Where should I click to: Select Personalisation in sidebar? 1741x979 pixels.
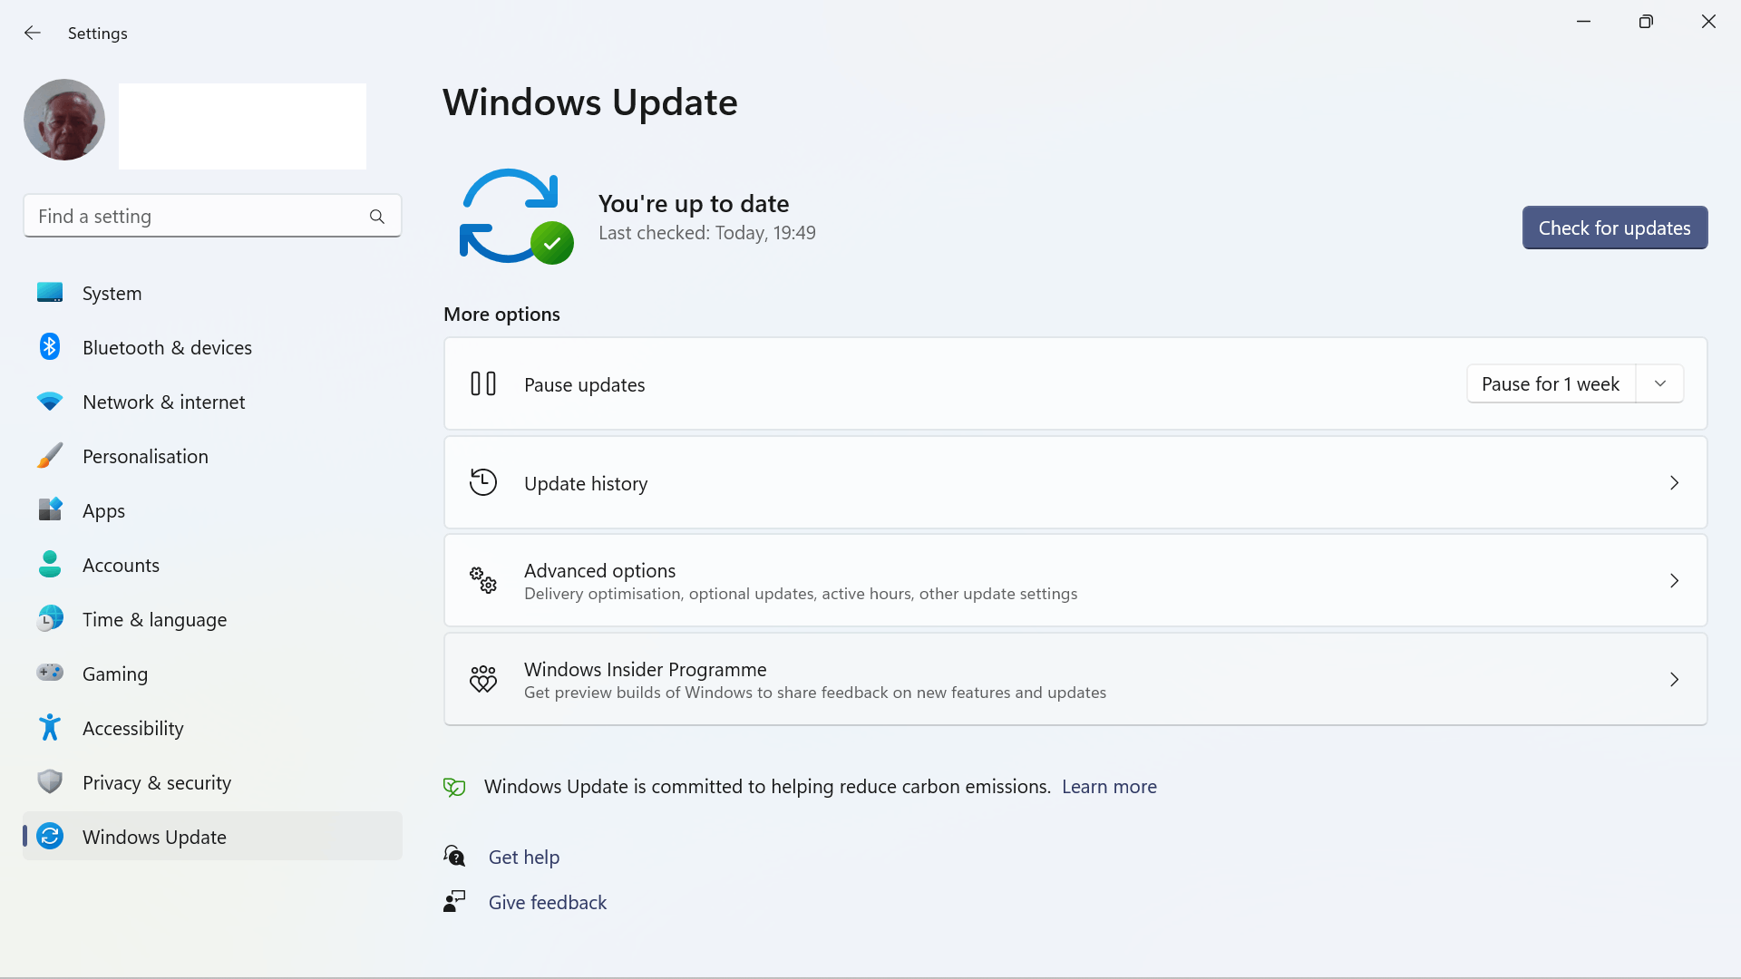[145, 457]
